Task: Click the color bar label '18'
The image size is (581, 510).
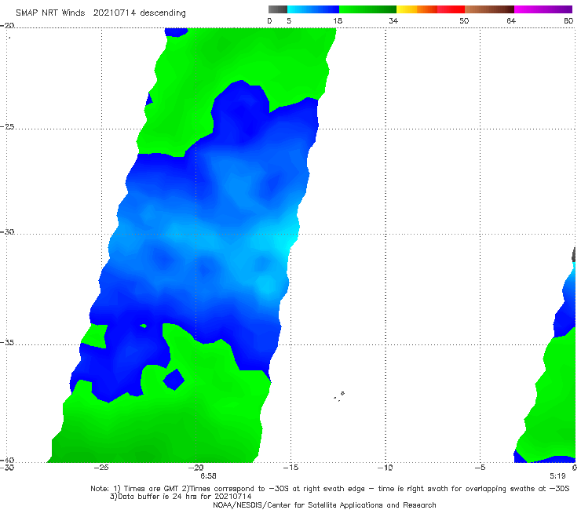Action: click(x=338, y=21)
